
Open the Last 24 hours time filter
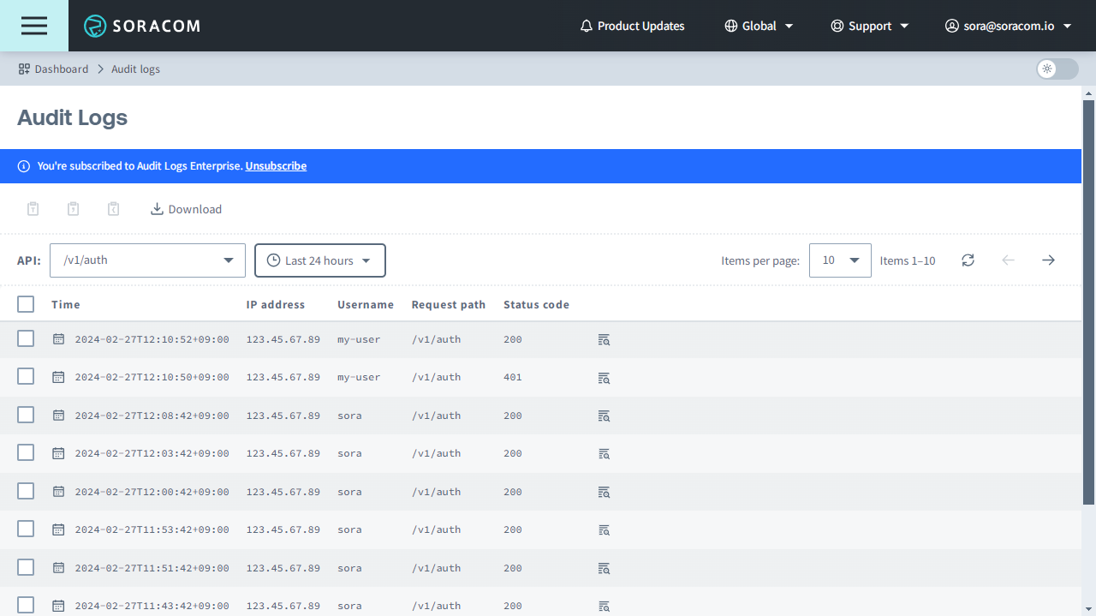[x=319, y=260]
